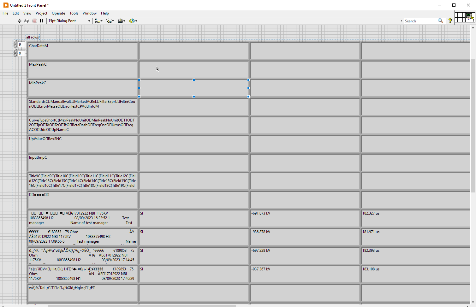Open the Window menu
Screen dimensions: 476x307
[x=89, y=13]
